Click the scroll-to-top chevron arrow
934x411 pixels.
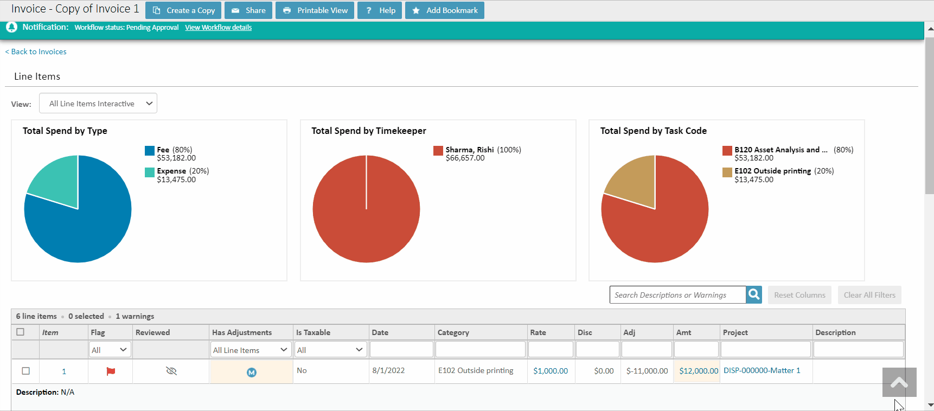pyautogui.click(x=899, y=383)
